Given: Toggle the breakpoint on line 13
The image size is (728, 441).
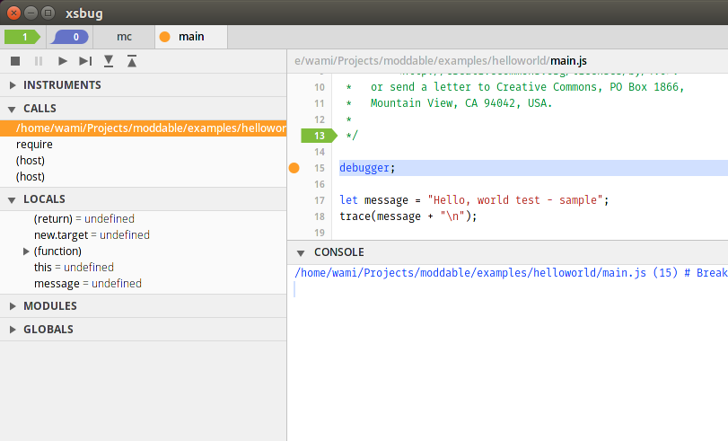Looking at the screenshot, I should pos(319,136).
